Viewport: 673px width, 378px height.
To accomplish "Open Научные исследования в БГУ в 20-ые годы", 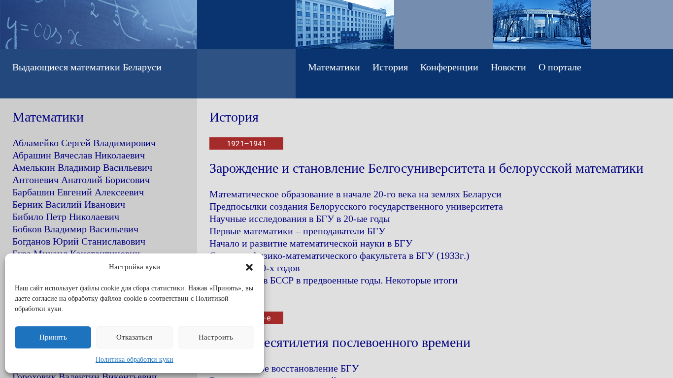I will tap(300, 219).
